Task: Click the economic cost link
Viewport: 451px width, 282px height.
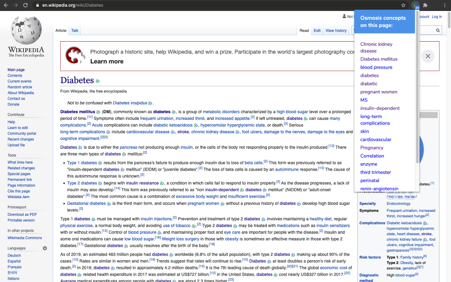Action: coord(334,268)
